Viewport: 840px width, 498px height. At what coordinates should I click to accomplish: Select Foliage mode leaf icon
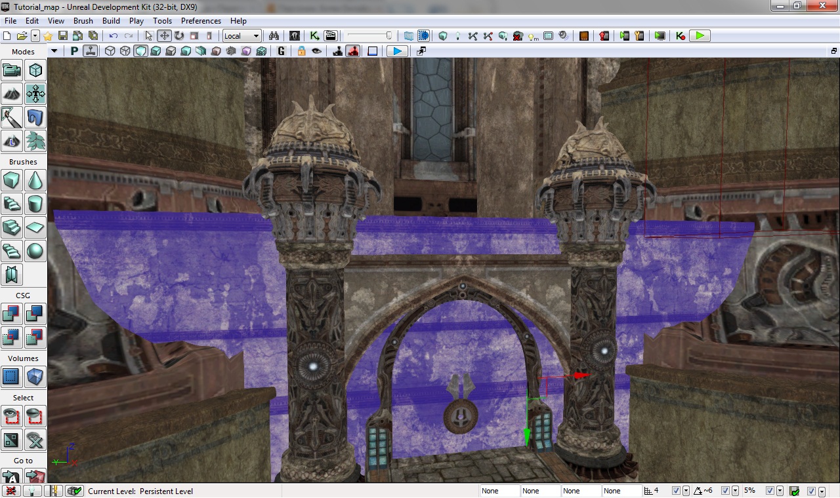click(35, 141)
